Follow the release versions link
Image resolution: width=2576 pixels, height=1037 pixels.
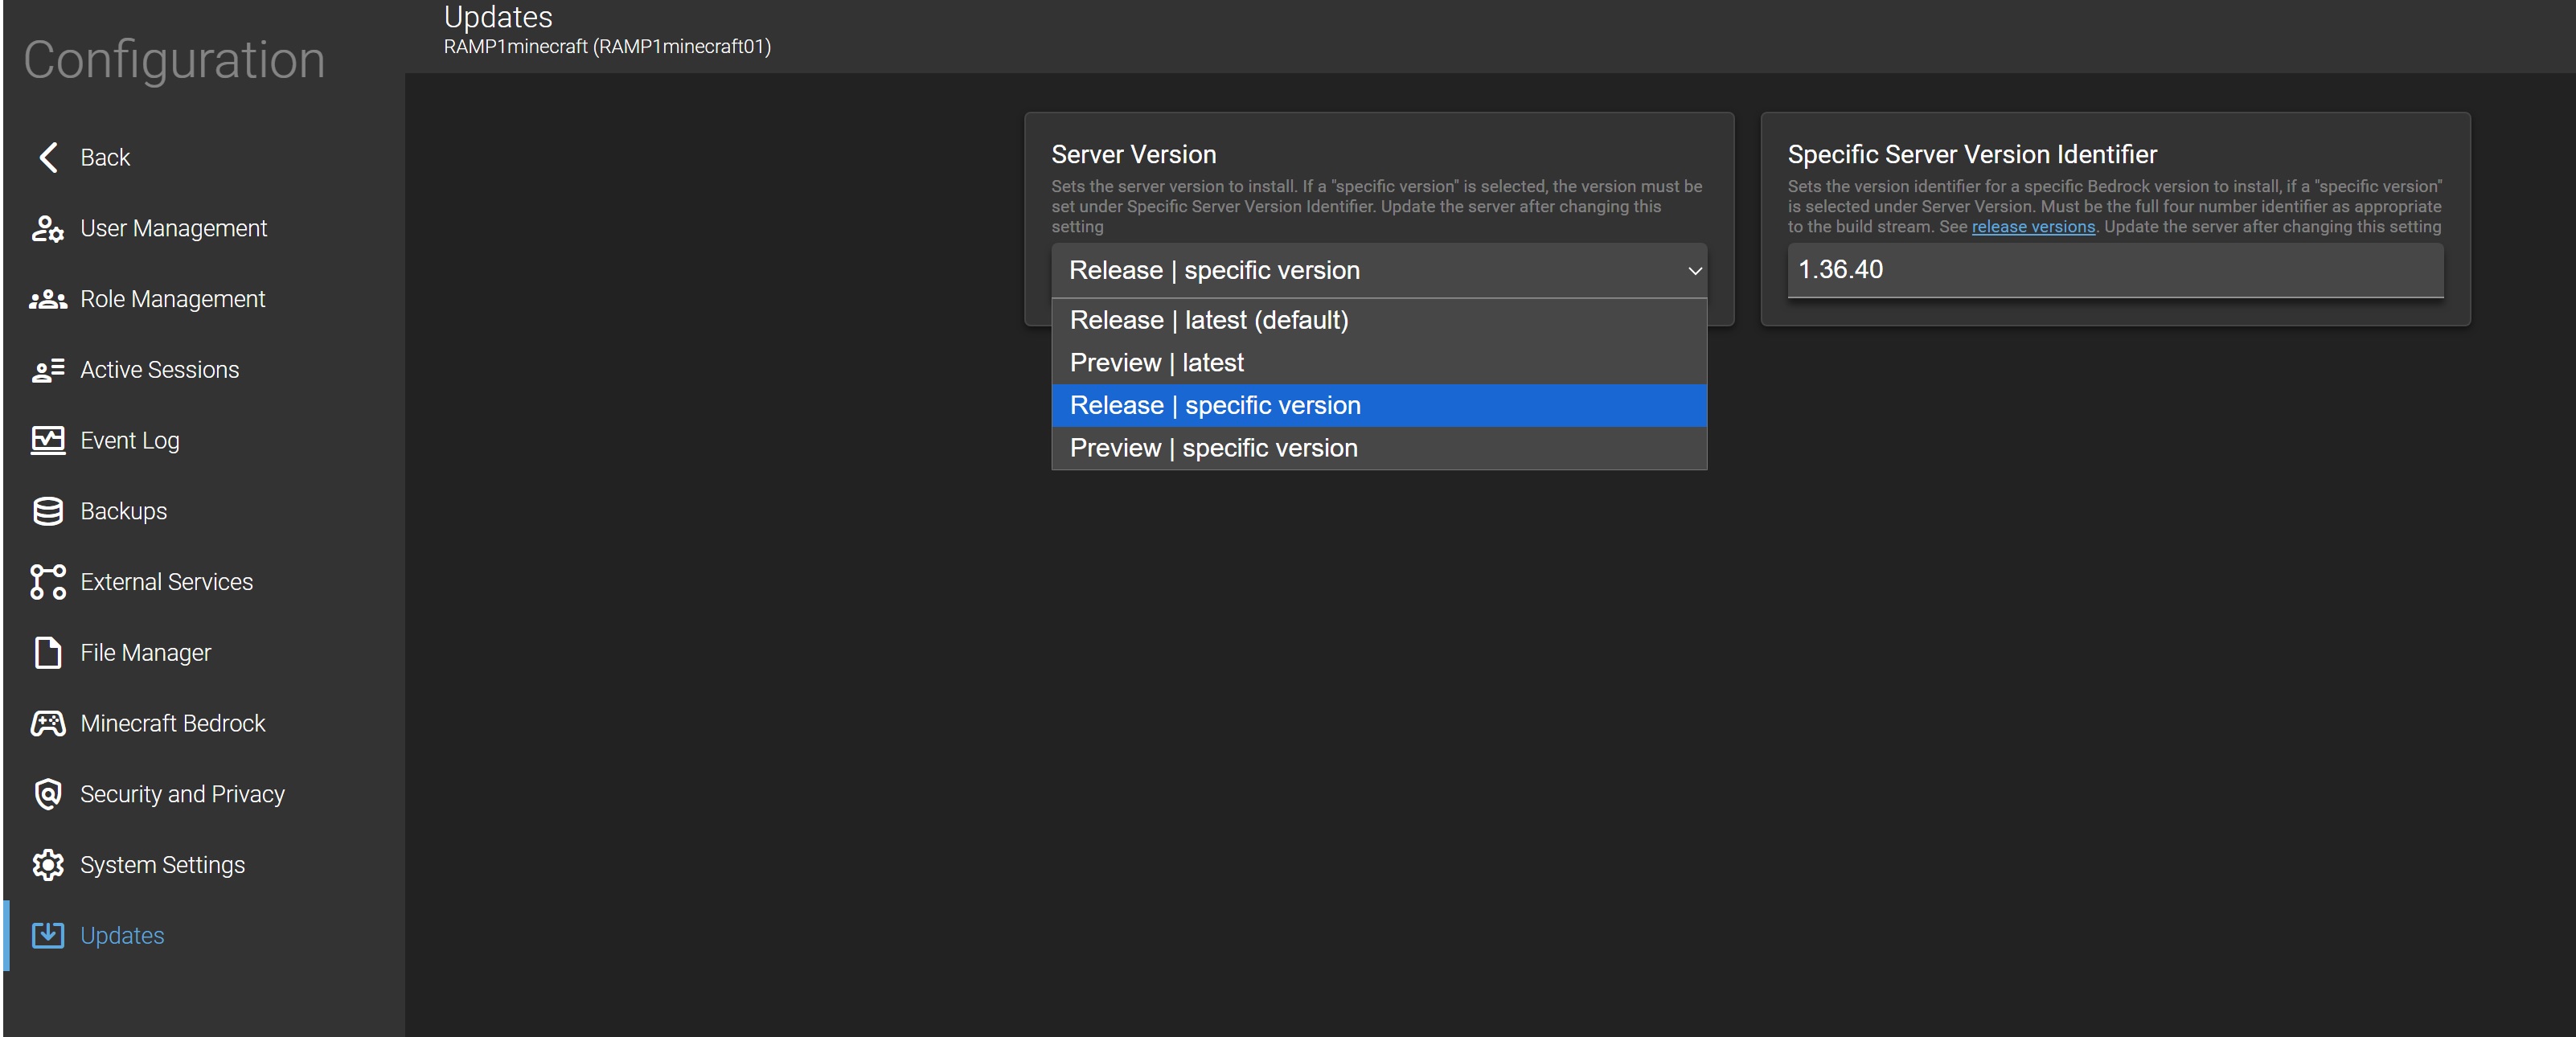pos(2033,227)
